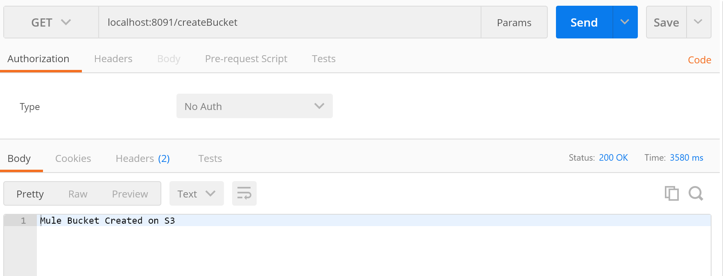Image resolution: width=723 pixels, height=276 pixels.
Task: View the response Cookies tab
Action: click(x=73, y=159)
